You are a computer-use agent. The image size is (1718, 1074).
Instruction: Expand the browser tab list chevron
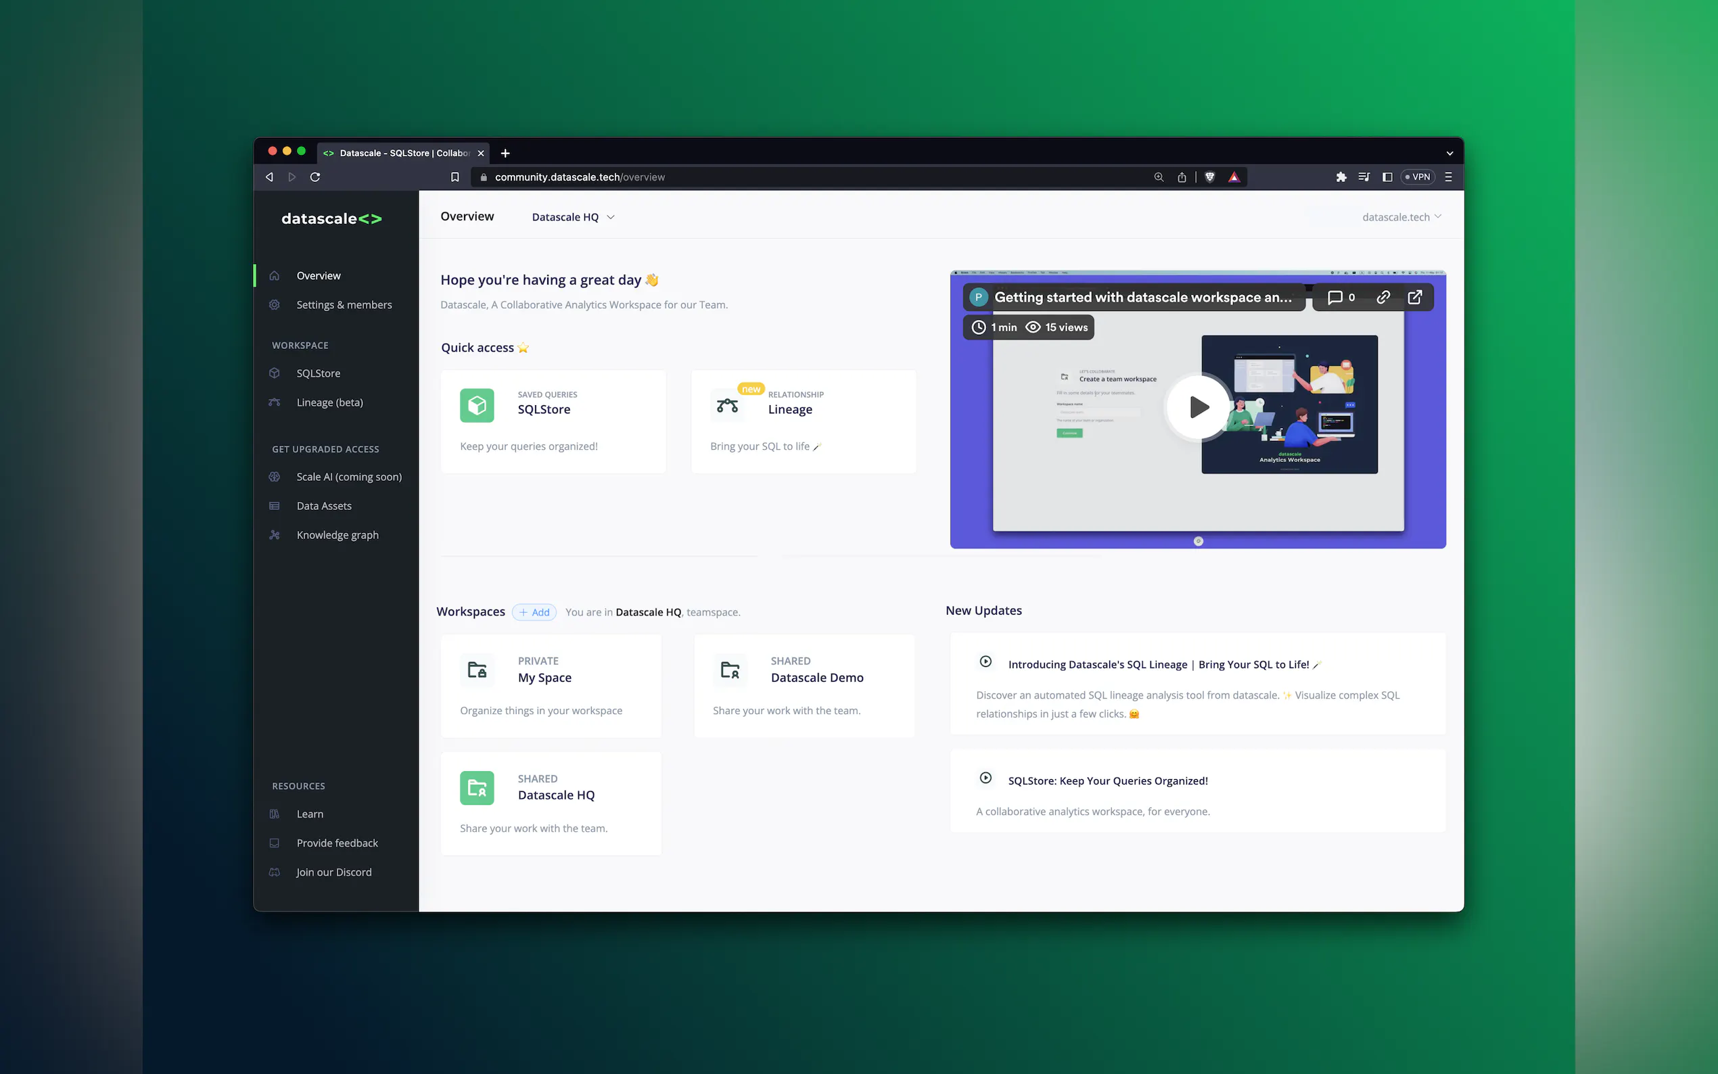(1449, 154)
